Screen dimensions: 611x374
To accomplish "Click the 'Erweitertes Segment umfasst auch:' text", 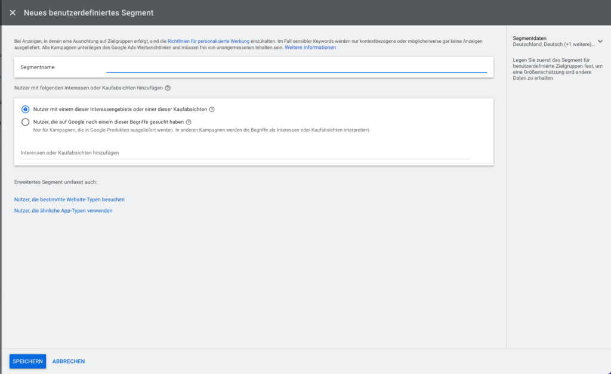I will (55, 182).
